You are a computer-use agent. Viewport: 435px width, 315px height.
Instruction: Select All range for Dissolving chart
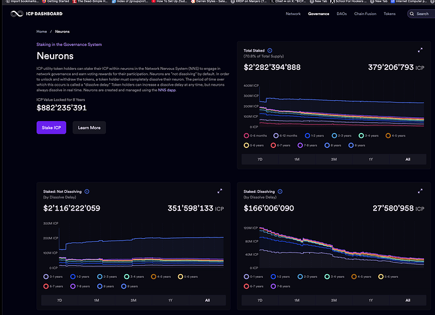[x=408, y=300]
